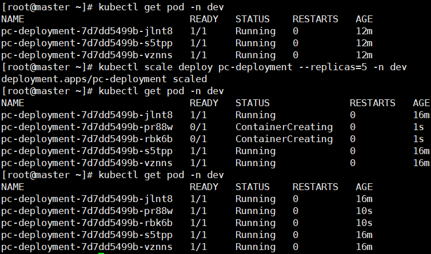This screenshot has height=254, width=431.
Task: Click the NAME header in the middle table
Action: click(13, 103)
